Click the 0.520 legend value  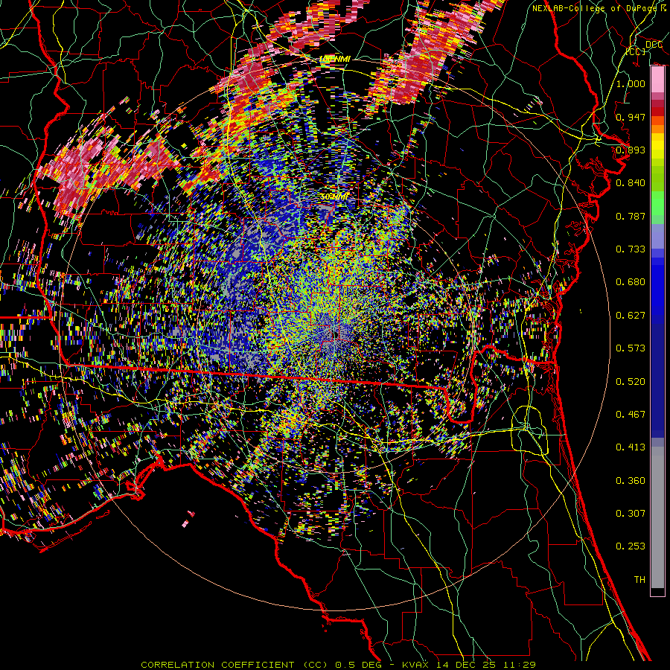pyautogui.click(x=631, y=382)
